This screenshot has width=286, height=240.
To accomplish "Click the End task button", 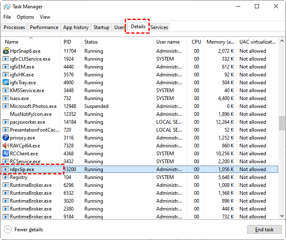I will (264, 230).
